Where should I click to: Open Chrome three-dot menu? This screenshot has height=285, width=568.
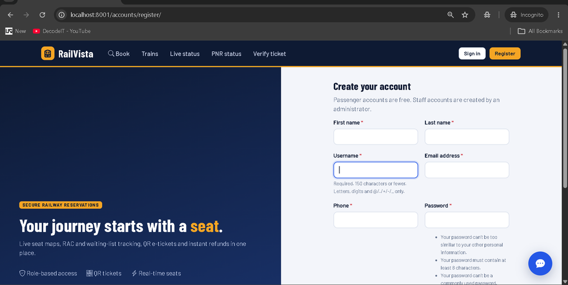point(559,15)
